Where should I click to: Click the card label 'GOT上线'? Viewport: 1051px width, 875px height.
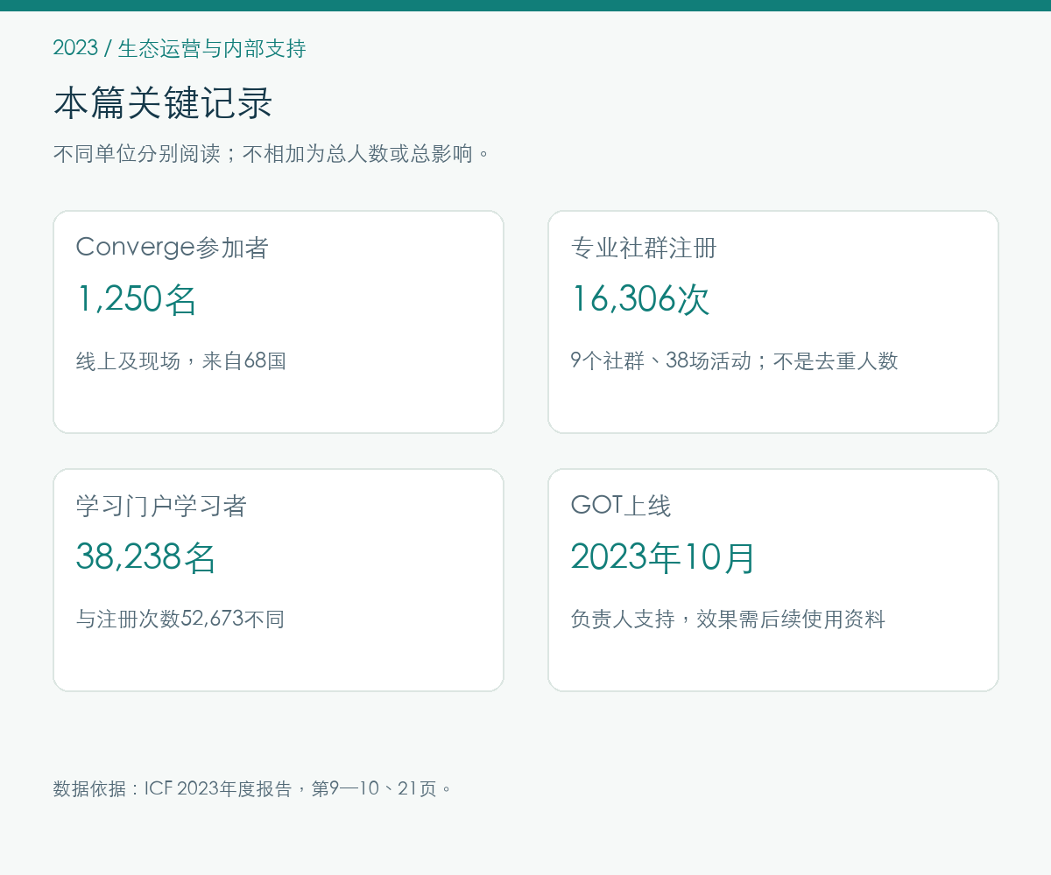621,506
